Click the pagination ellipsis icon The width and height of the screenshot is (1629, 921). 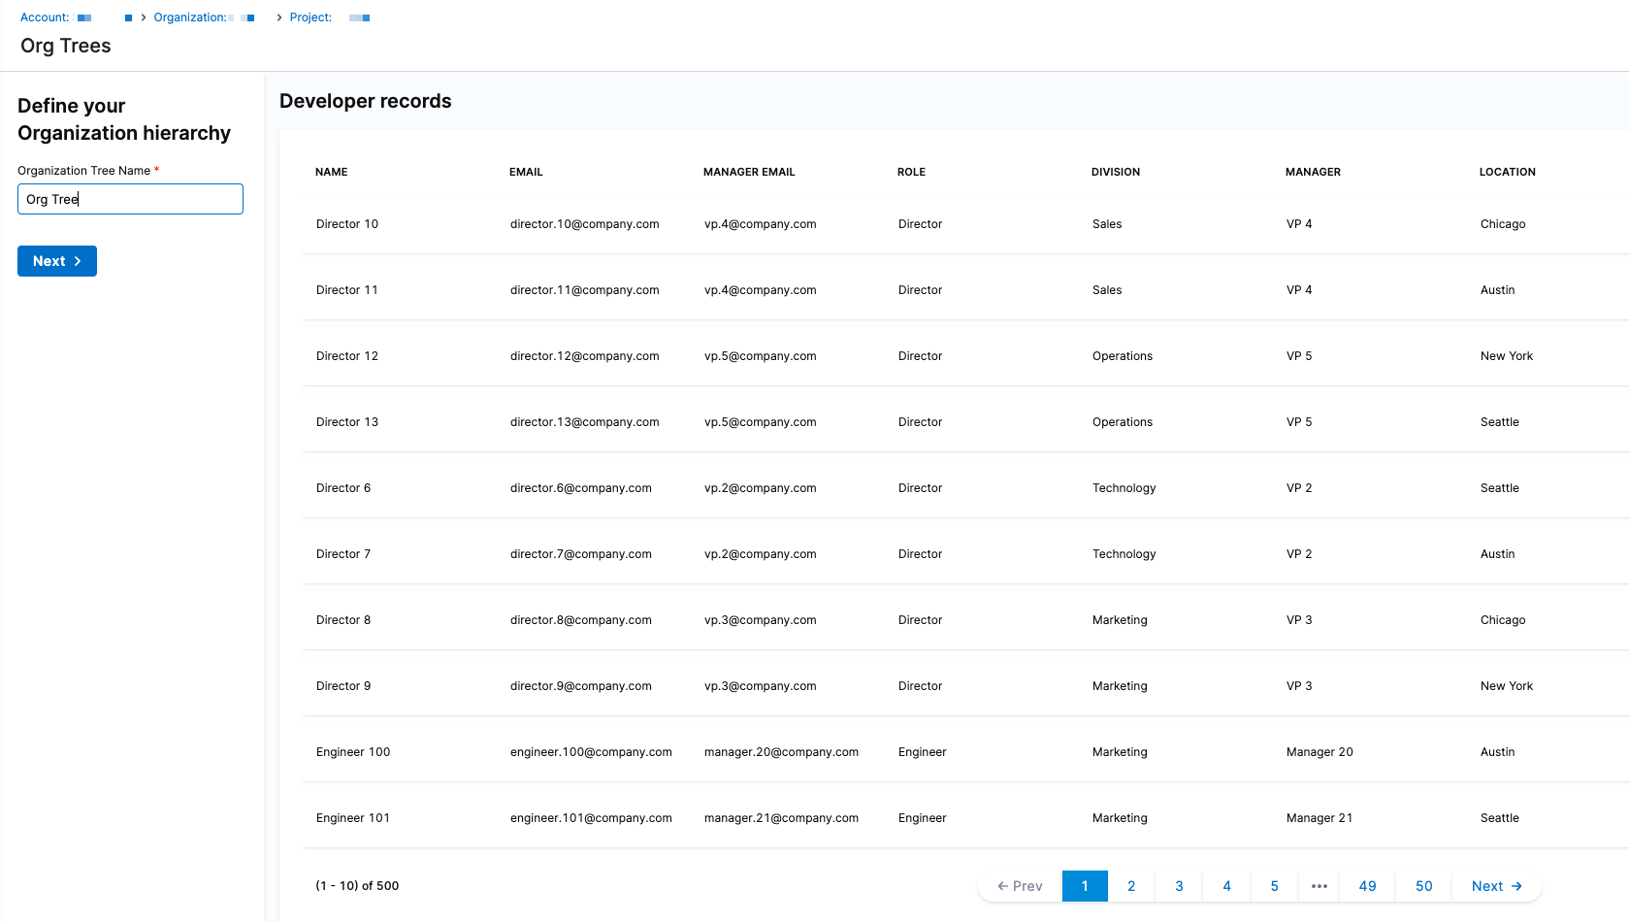click(1319, 886)
